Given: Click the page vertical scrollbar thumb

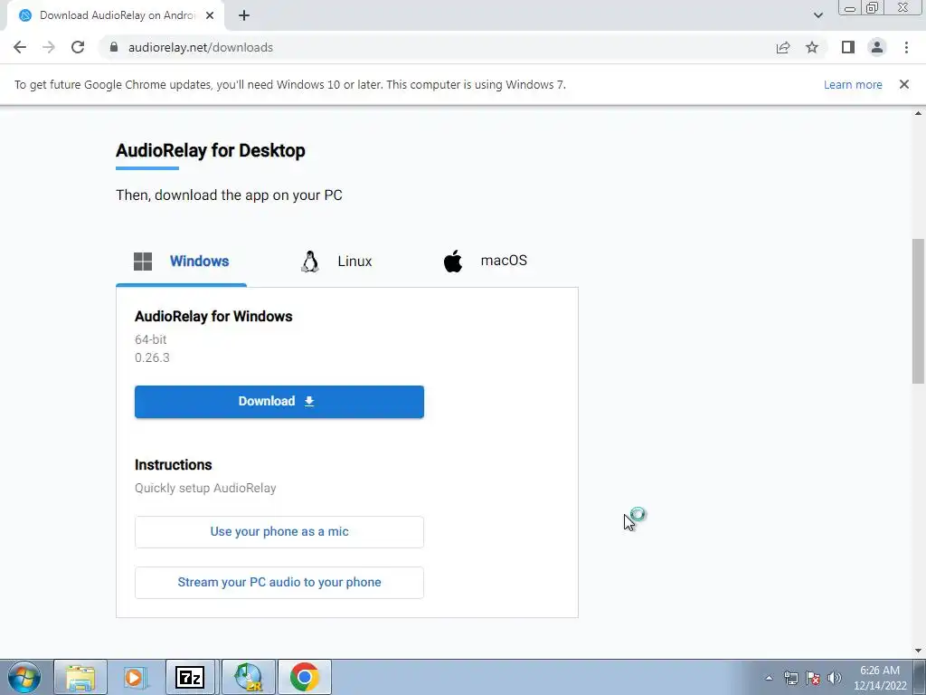Looking at the screenshot, I should [918, 311].
